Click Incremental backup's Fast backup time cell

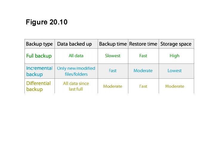click(x=113, y=71)
